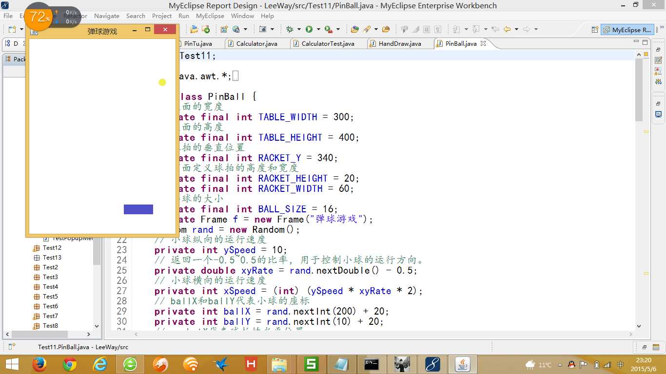Expand the Search toolbar dropdown arrow
Viewport: 666px width, 374px height.
click(375, 30)
